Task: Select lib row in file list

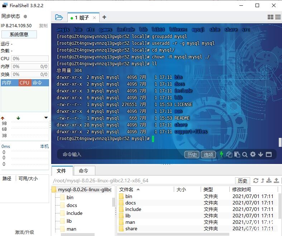Action: 197,216
